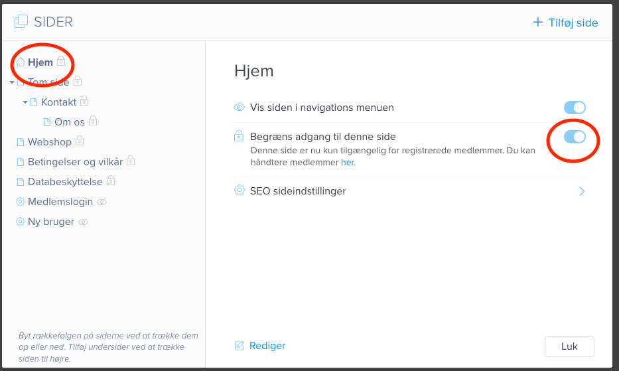Click the gear icon beside Ny bruger
The width and height of the screenshot is (619, 371).
(x=20, y=222)
